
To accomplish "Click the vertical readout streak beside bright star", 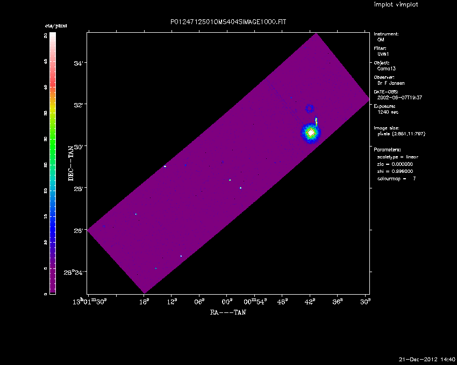I will pyautogui.click(x=316, y=122).
